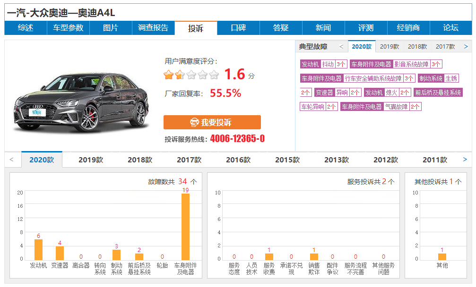The width and height of the screenshot is (476, 287).
Task: Click the 前后桥及悬挂系统 bar showing 2
Action: [x=139, y=257]
